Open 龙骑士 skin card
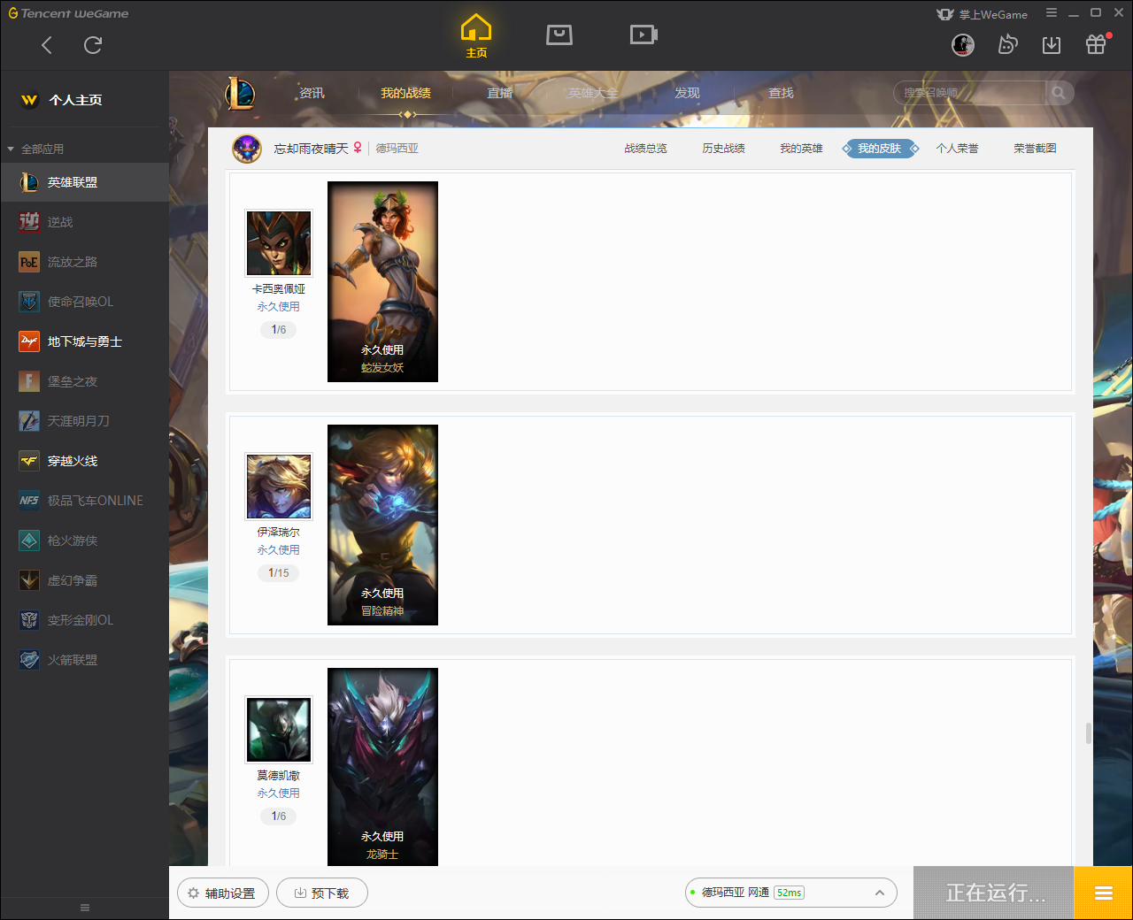 (x=382, y=767)
